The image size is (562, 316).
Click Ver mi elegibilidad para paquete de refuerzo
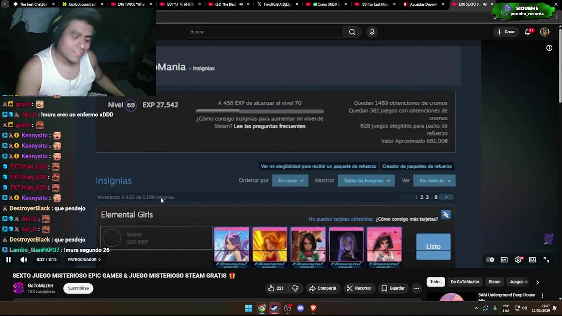(x=318, y=166)
